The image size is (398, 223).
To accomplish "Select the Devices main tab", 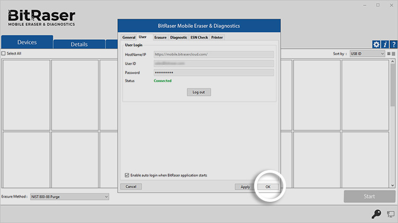I will (x=27, y=42).
